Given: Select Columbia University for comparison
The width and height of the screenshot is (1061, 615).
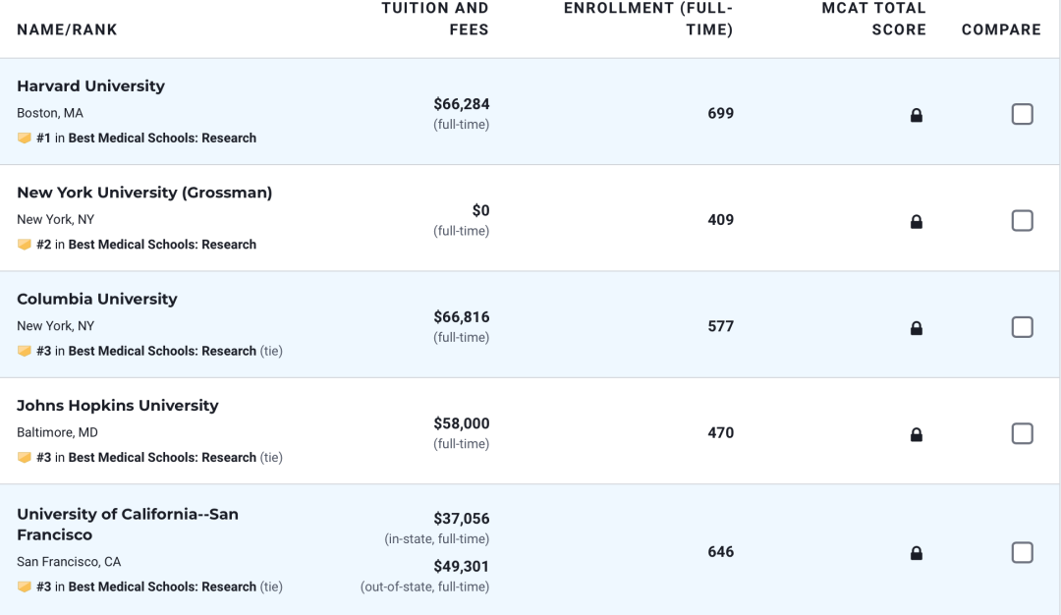Looking at the screenshot, I should [1022, 327].
